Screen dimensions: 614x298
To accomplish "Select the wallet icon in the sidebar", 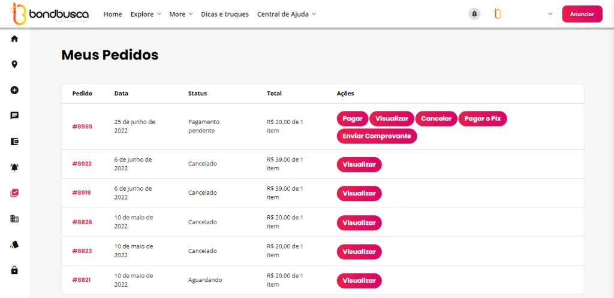I will pos(14,142).
